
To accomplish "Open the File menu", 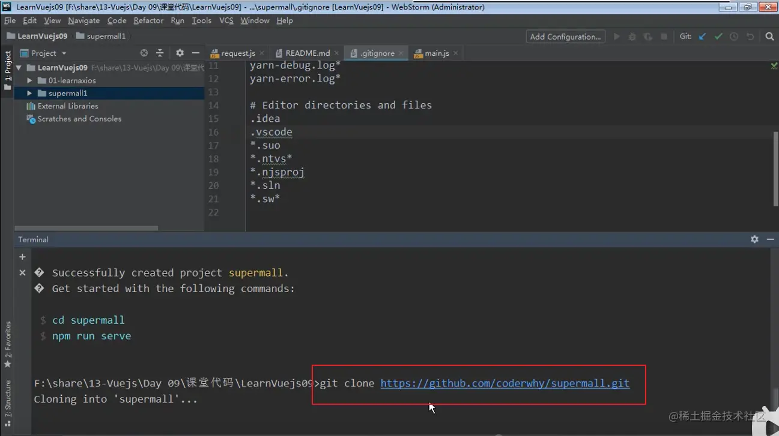I will [x=10, y=20].
